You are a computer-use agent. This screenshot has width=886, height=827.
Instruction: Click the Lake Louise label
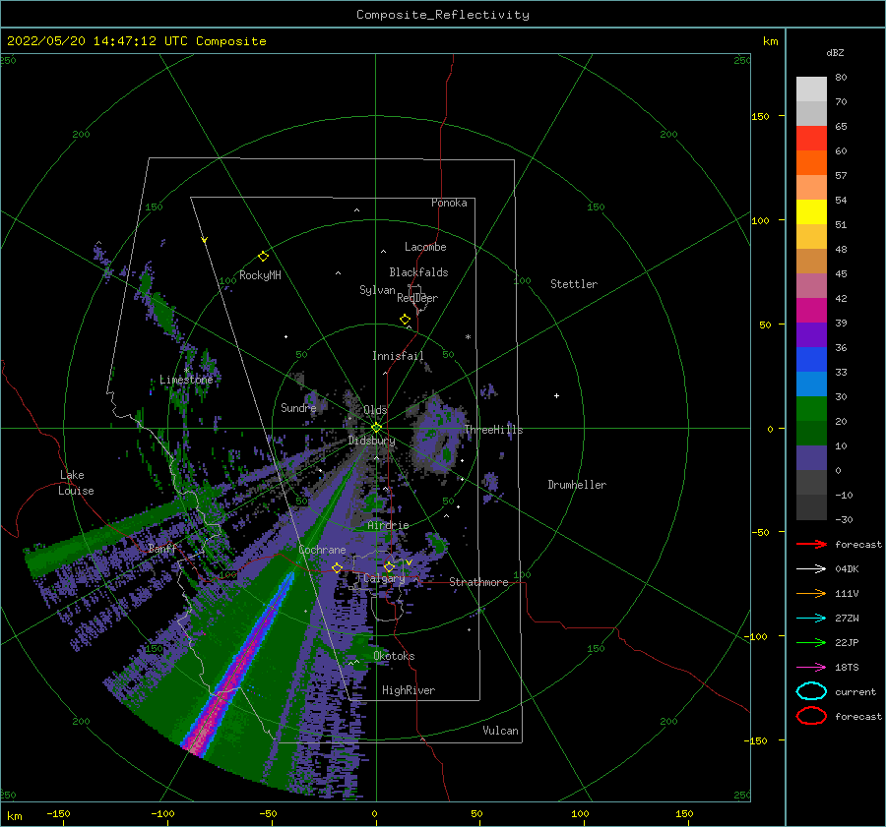click(76, 483)
